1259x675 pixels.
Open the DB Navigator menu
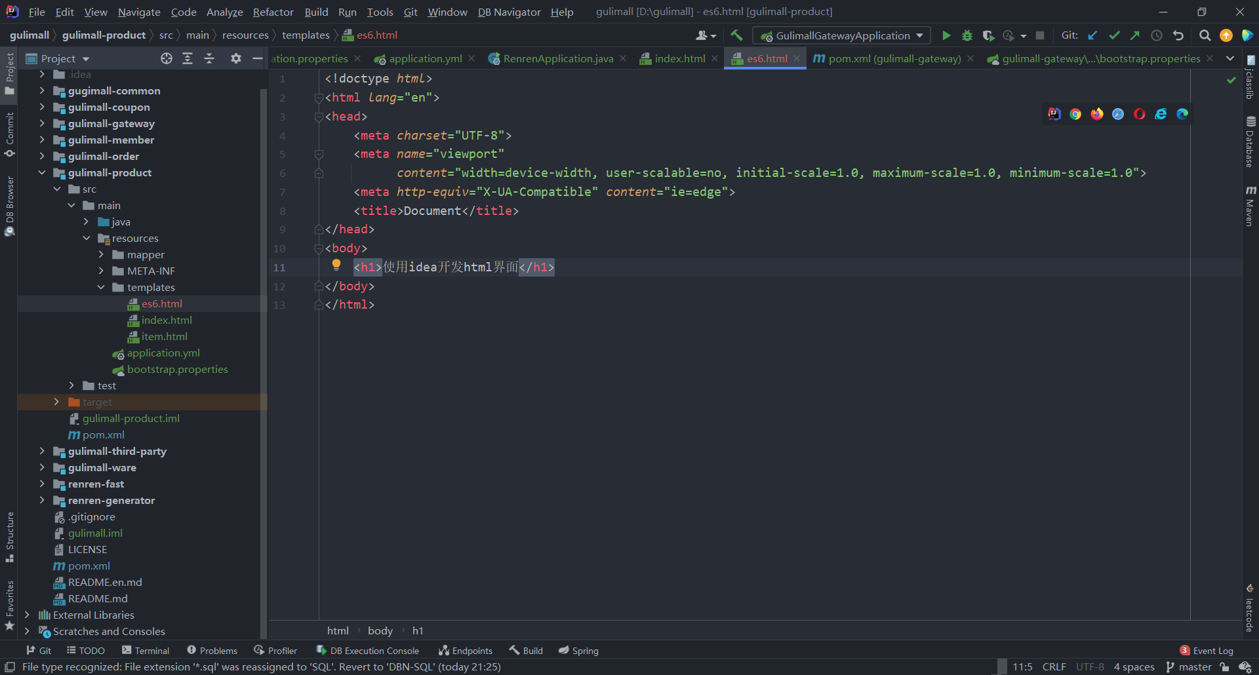(x=509, y=12)
